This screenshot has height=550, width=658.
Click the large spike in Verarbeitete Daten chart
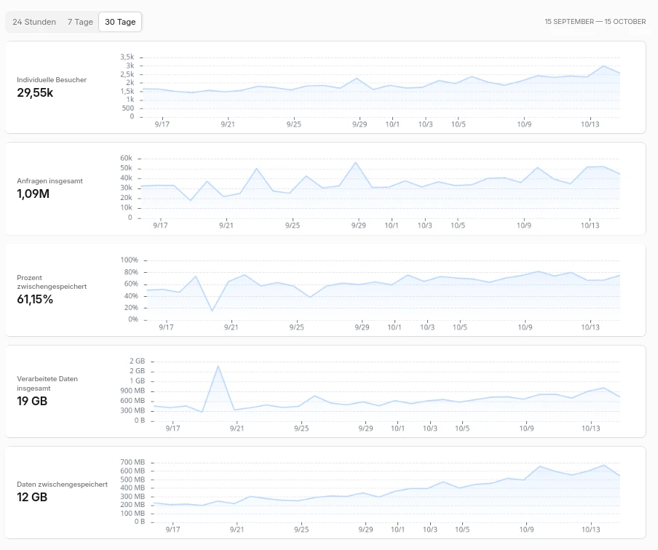[218, 366]
